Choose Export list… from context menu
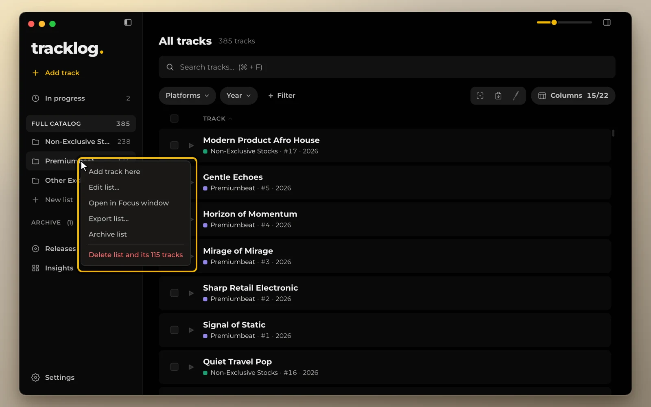The width and height of the screenshot is (651, 407). (136, 219)
